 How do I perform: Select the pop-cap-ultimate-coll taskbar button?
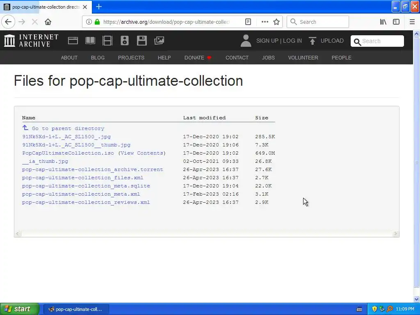76,309
